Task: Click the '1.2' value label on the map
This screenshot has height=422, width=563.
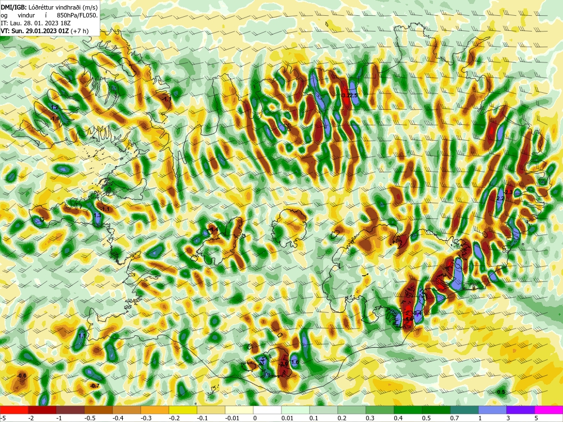Action: coord(55,107)
